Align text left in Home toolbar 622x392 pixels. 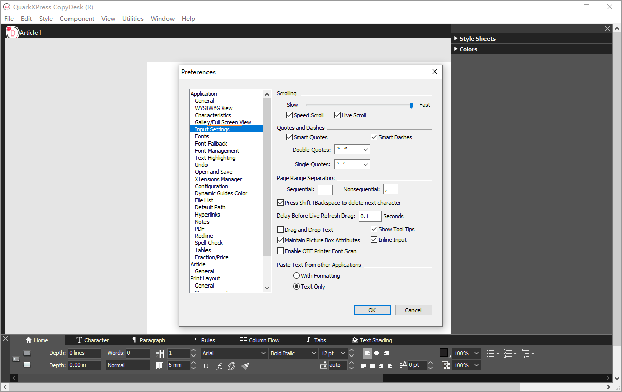coord(367,353)
